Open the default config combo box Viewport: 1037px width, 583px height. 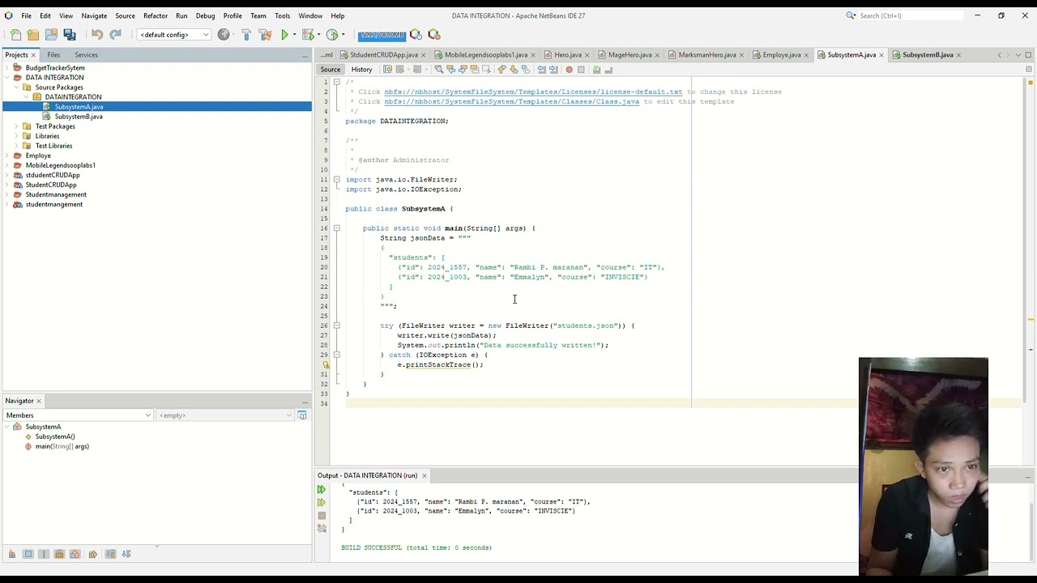point(174,35)
